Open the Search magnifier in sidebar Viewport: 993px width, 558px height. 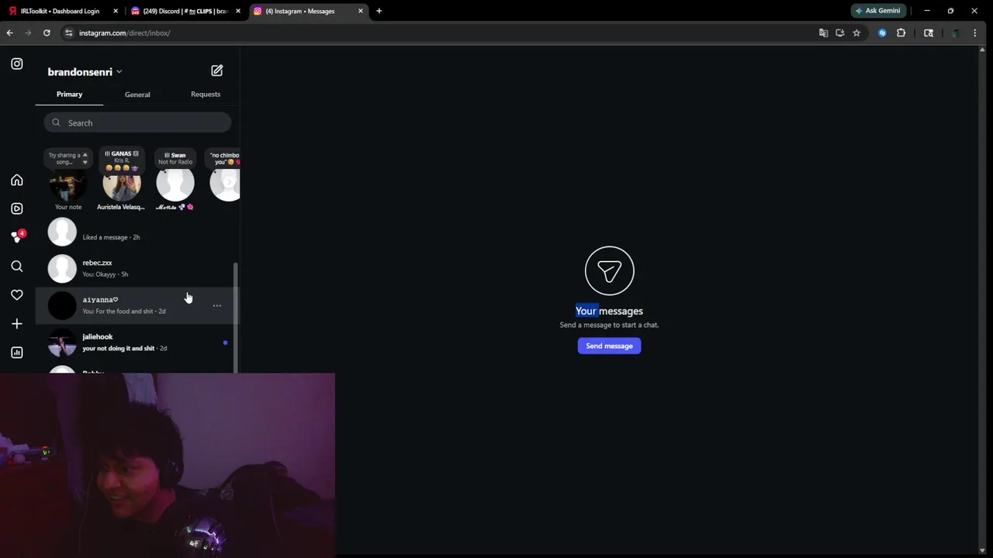(17, 266)
